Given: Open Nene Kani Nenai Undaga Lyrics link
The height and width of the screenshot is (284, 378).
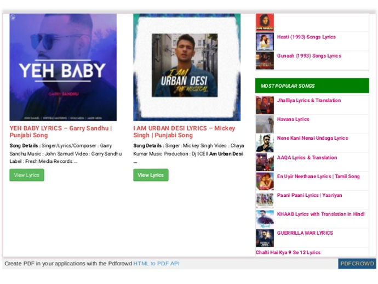Looking at the screenshot, I should (312, 138).
